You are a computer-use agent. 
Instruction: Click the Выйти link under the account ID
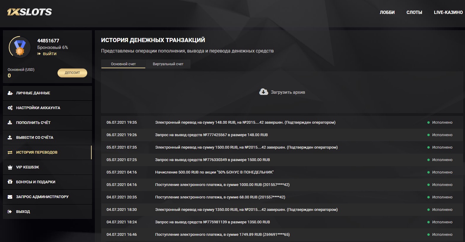click(50, 54)
